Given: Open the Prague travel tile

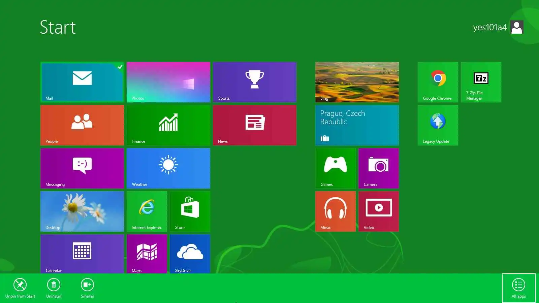Looking at the screenshot, I should click(x=357, y=125).
